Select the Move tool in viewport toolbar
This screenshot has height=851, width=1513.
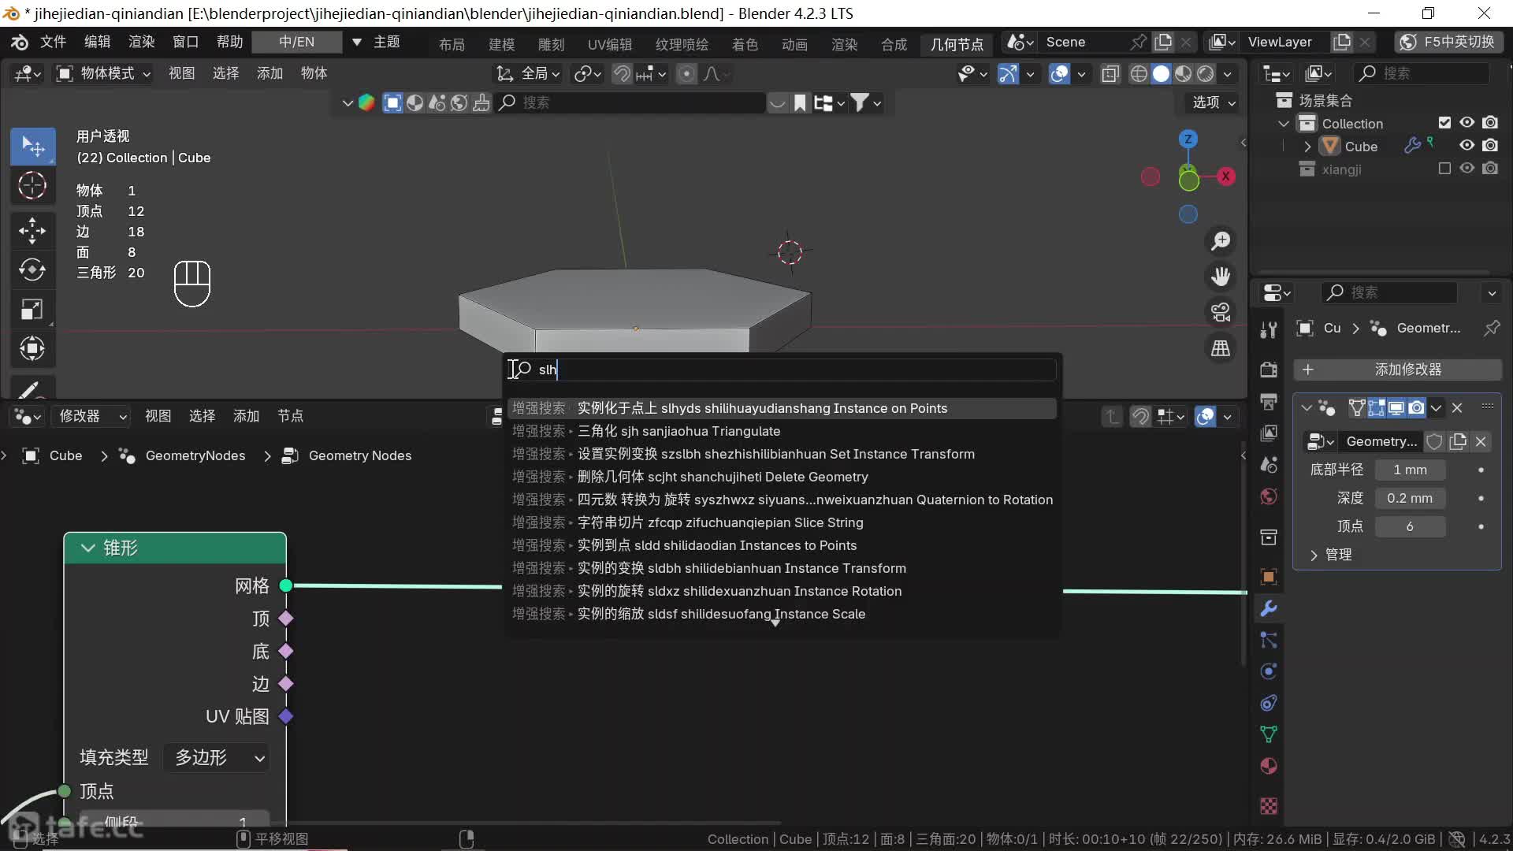(x=32, y=230)
